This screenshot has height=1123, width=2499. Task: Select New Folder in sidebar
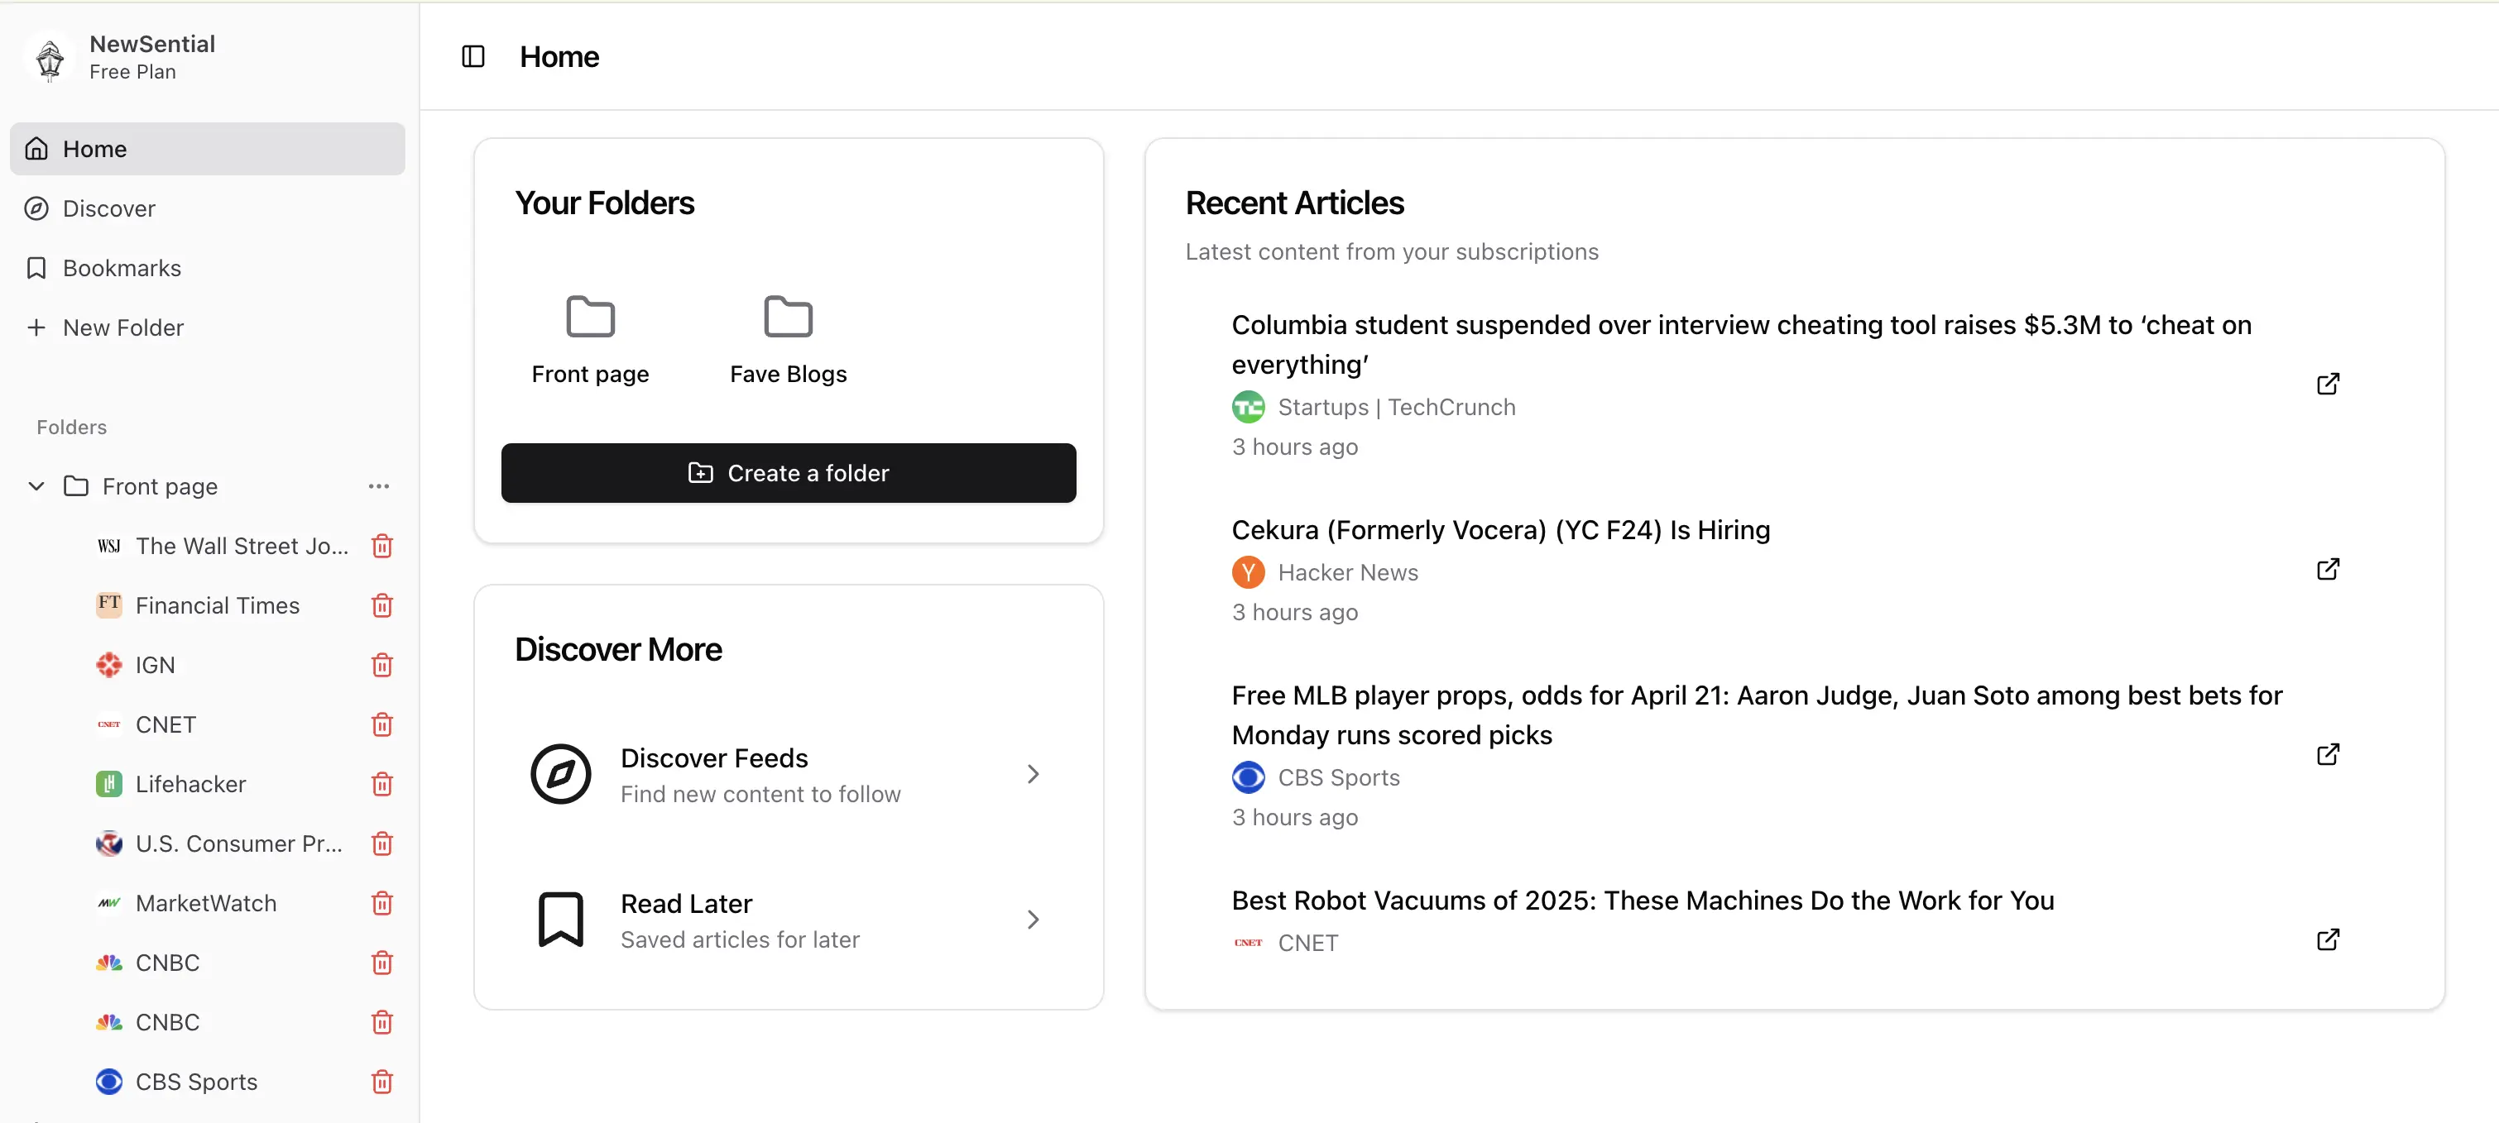point(208,327)
